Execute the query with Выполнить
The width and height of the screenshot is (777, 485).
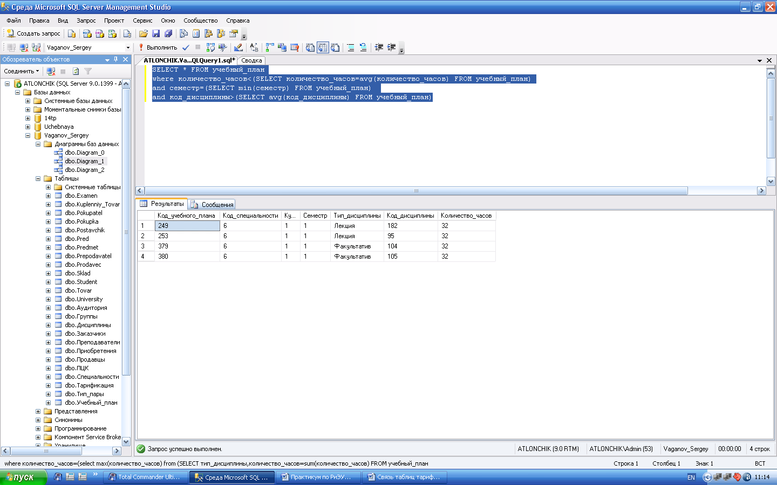pyautogui.click(x=157, y=47)
